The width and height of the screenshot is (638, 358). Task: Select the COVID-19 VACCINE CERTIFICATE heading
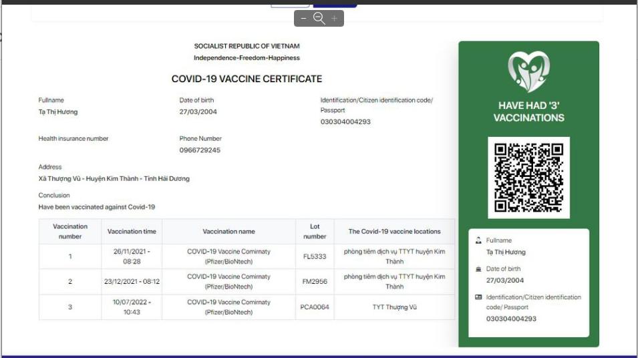coord(247,79)
